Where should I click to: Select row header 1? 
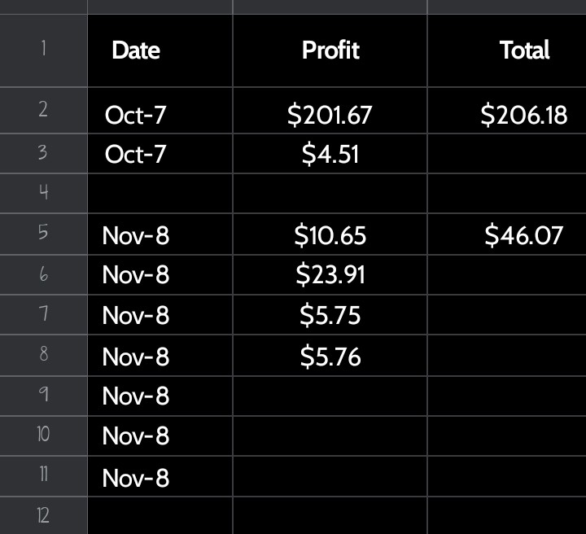click(x=43, y=50)
